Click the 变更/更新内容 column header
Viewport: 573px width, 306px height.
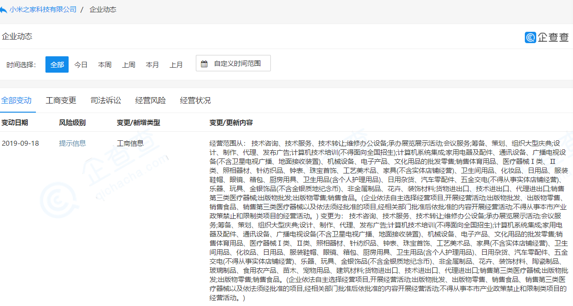coord(231,123)
